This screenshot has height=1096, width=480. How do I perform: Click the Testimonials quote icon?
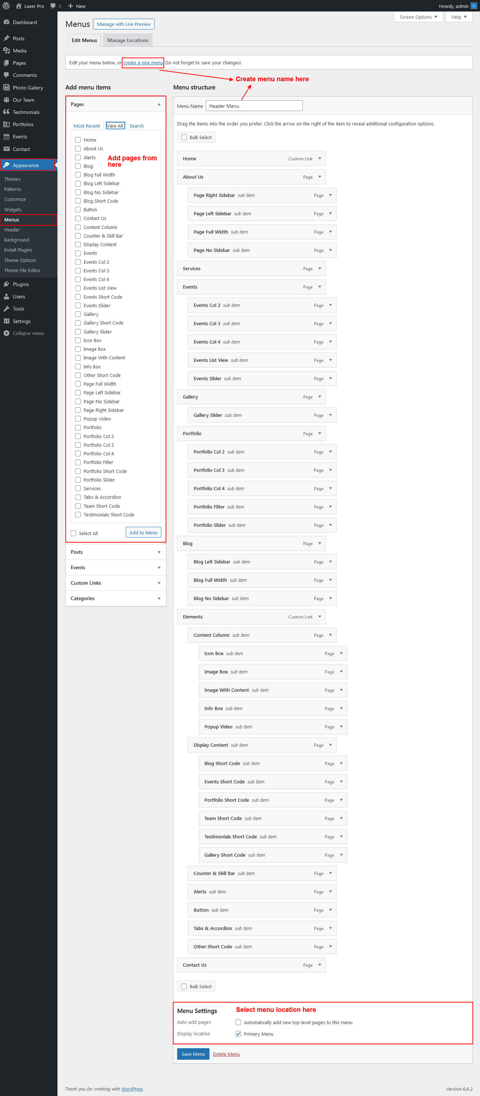coord(6,112)
